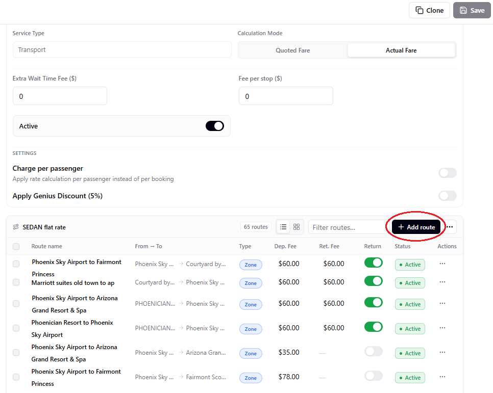Open the more options menu beside Add route
This screenshot has height=393, width=493.
pos(450,227)
